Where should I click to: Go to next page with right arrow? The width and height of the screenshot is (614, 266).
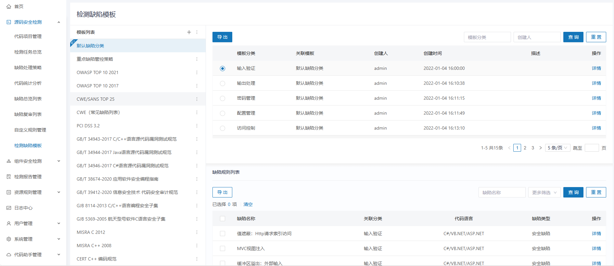[x=541, y=148]
